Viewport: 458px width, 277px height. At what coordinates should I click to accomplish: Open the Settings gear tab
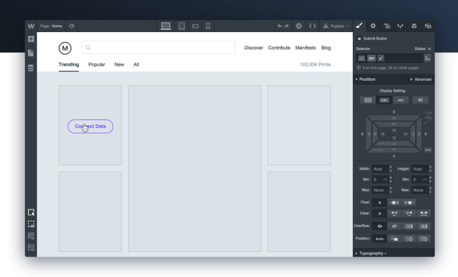(x=373, y=26)
